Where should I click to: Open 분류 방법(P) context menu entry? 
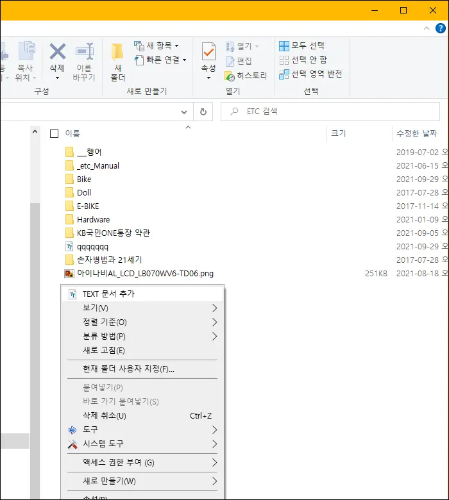(142, 336)
